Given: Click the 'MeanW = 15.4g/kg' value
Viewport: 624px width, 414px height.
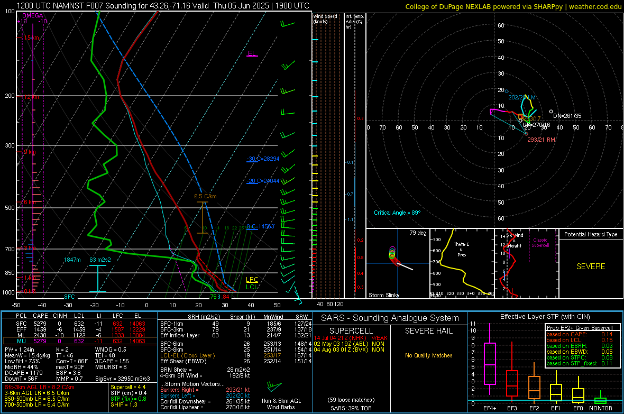Looking at the screenshot, I should [27, 355].
